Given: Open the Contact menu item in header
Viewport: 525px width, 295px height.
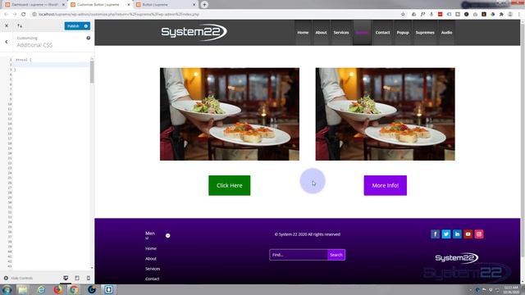Looking at the screenshot, I should [x=382, y=33].
